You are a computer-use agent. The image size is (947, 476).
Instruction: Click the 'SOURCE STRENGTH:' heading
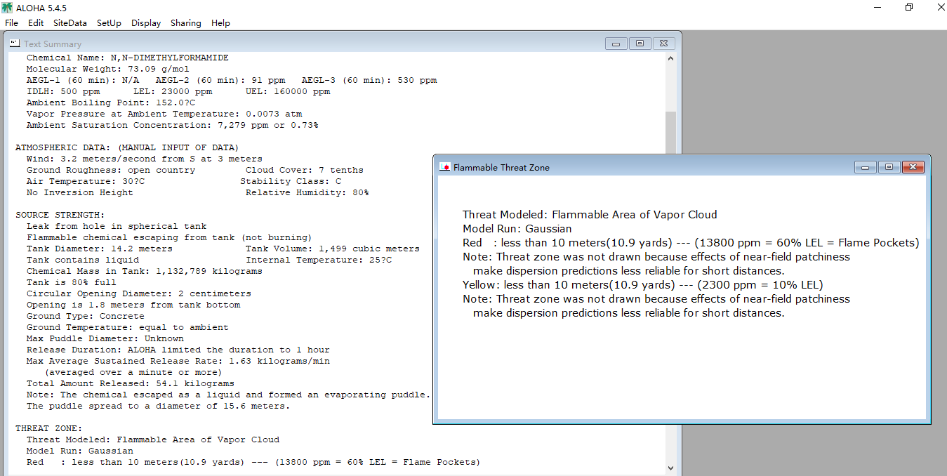pos(60,215)
